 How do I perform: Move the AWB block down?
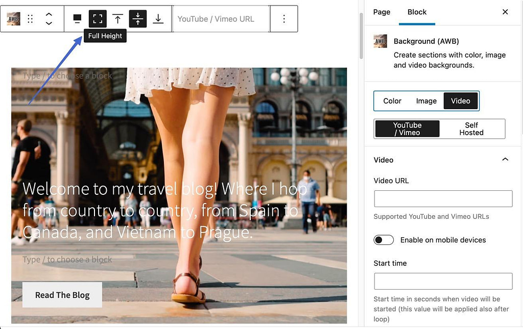coord(49,23)
